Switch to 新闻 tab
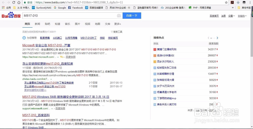This screenshot has height=129, width=253. click(37, 24)
